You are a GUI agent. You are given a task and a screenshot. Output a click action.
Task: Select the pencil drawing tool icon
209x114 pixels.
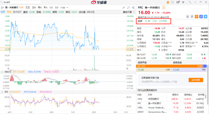tap(124, 8)
